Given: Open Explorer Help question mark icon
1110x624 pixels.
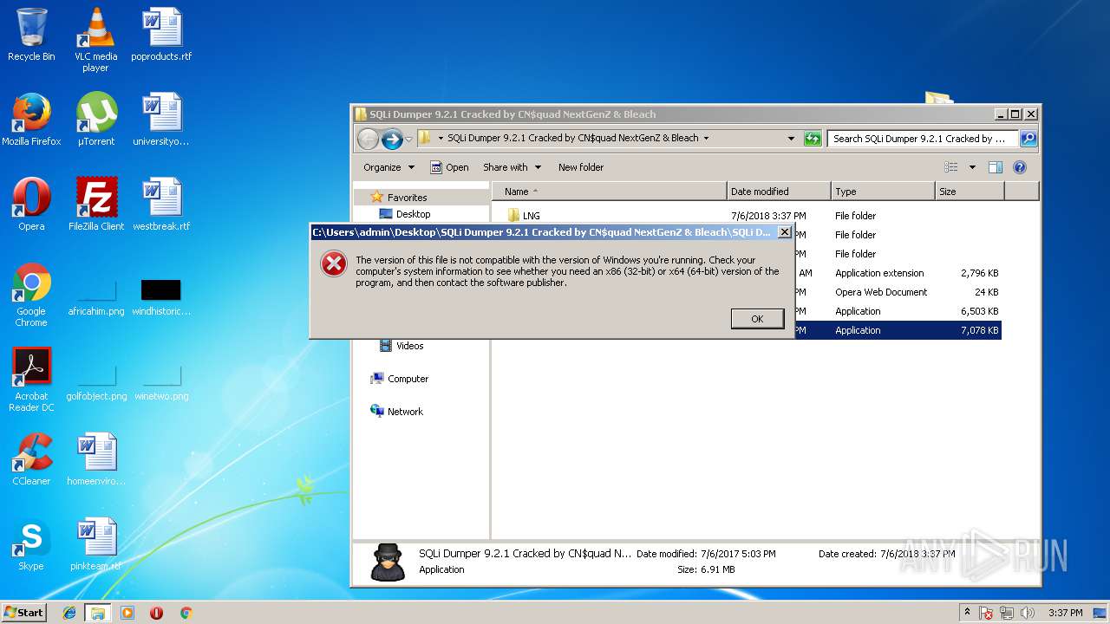Looking at the screenshot, I should click(x=1020, y=167).
